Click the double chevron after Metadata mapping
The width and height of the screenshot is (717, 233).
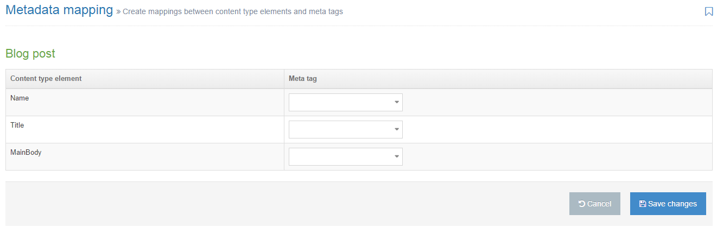coord(118,11)
